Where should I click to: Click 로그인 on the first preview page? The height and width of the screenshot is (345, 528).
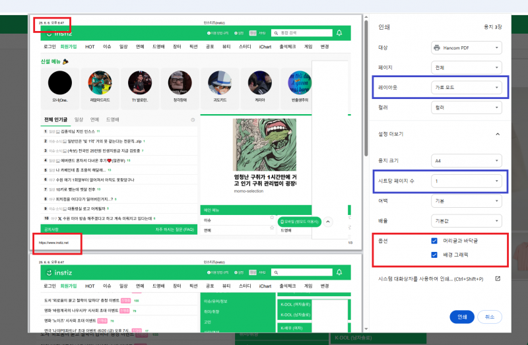point(50,47)
